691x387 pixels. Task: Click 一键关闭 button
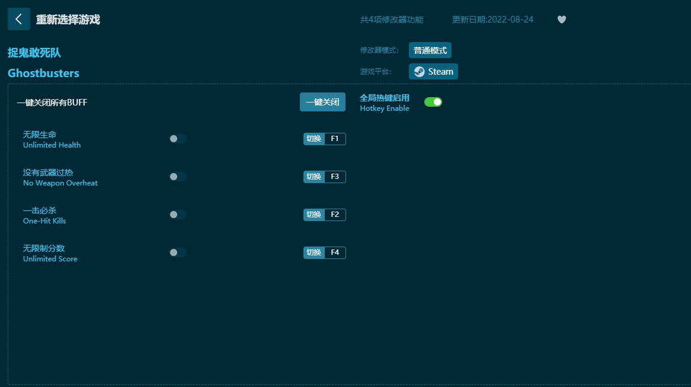click(x=322, y=103)
